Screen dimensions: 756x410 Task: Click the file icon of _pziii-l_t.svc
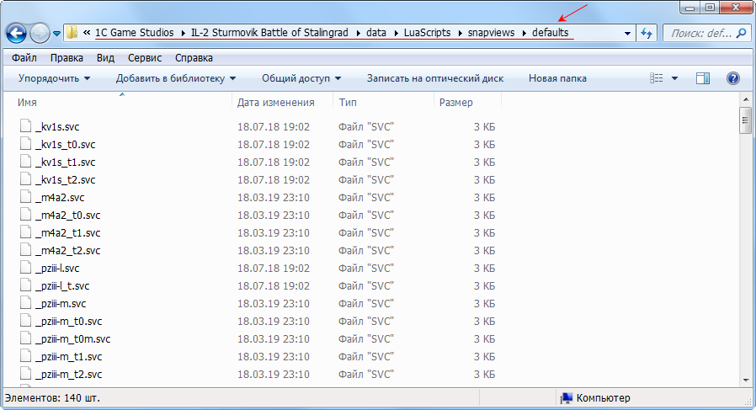point(26,285)
